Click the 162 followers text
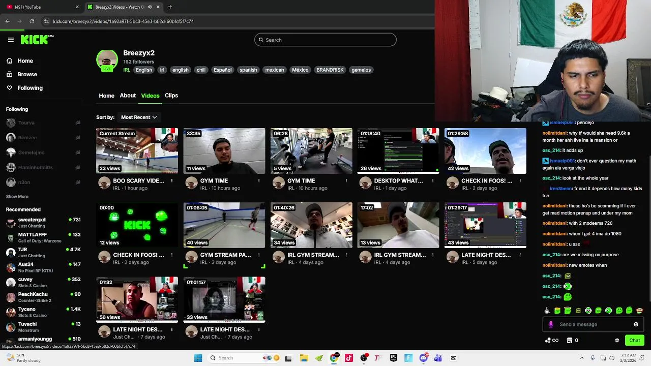The image size is (651, 366). pyautogui.click(x=138, y=62)
